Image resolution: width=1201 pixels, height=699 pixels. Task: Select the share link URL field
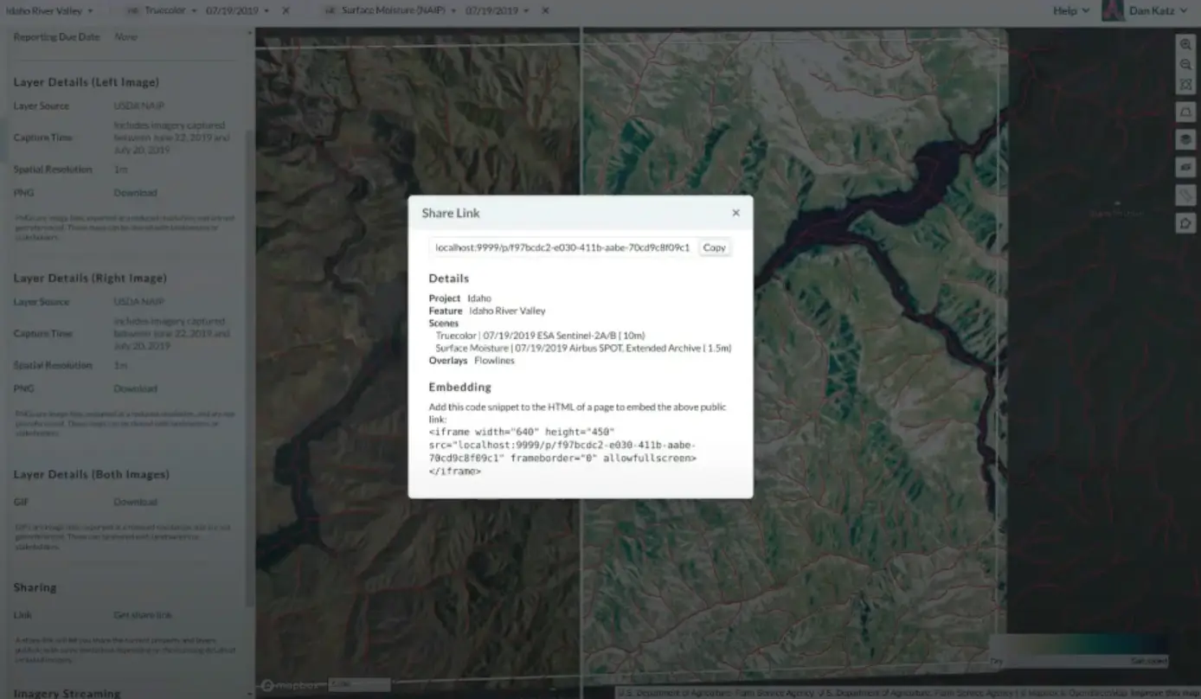coord(563,247)
